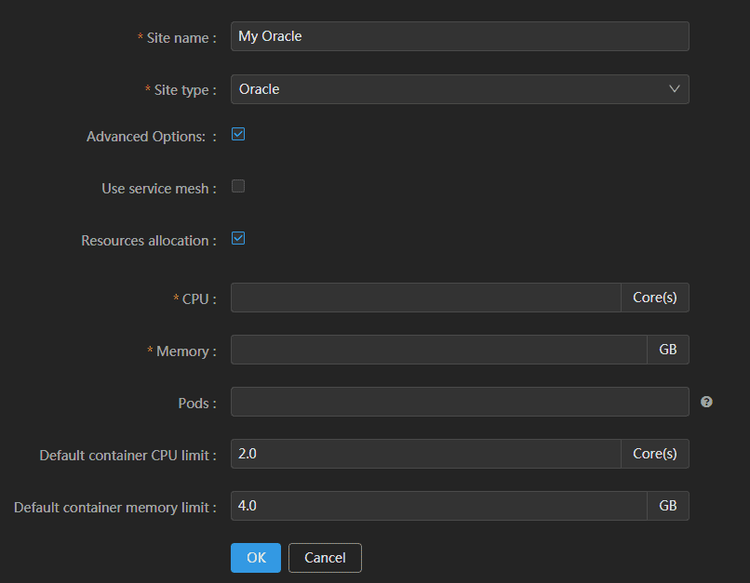Screen dimensions: 750x583
Task: Click the OK button
Action: tap(256, 558)
